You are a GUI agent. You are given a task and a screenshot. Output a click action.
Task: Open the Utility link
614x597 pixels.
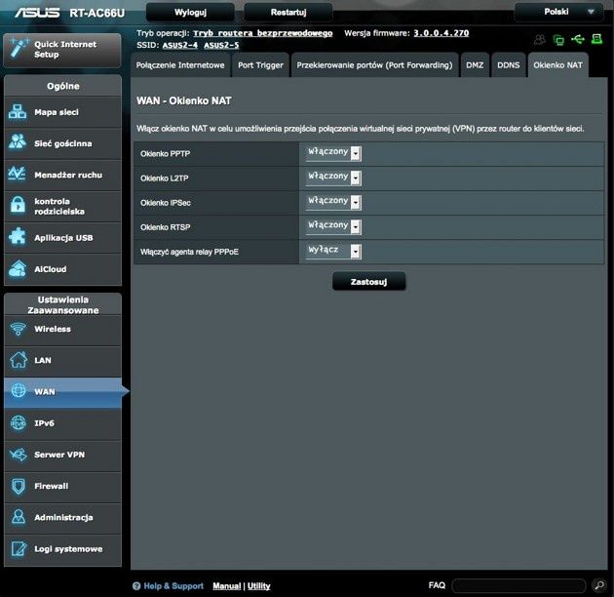point(258,586)
